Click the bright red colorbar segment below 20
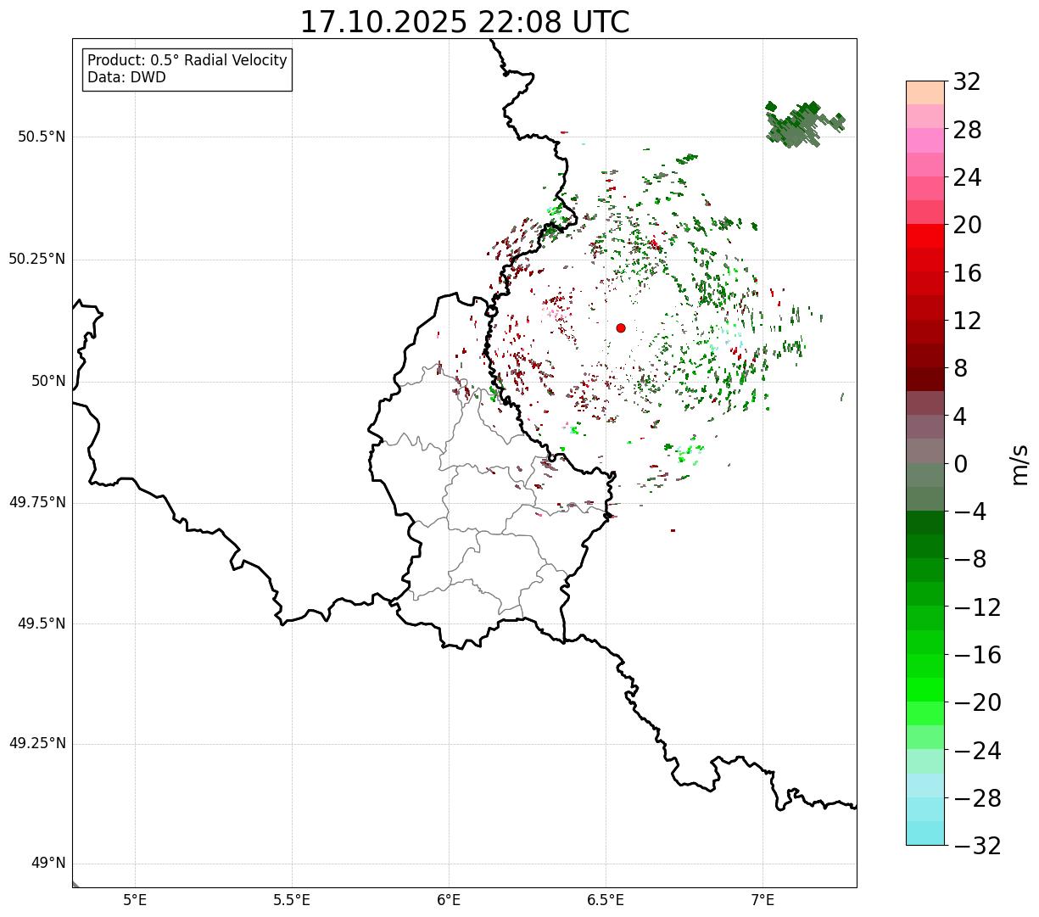1039x917 pixels. (x=925, y=236)
